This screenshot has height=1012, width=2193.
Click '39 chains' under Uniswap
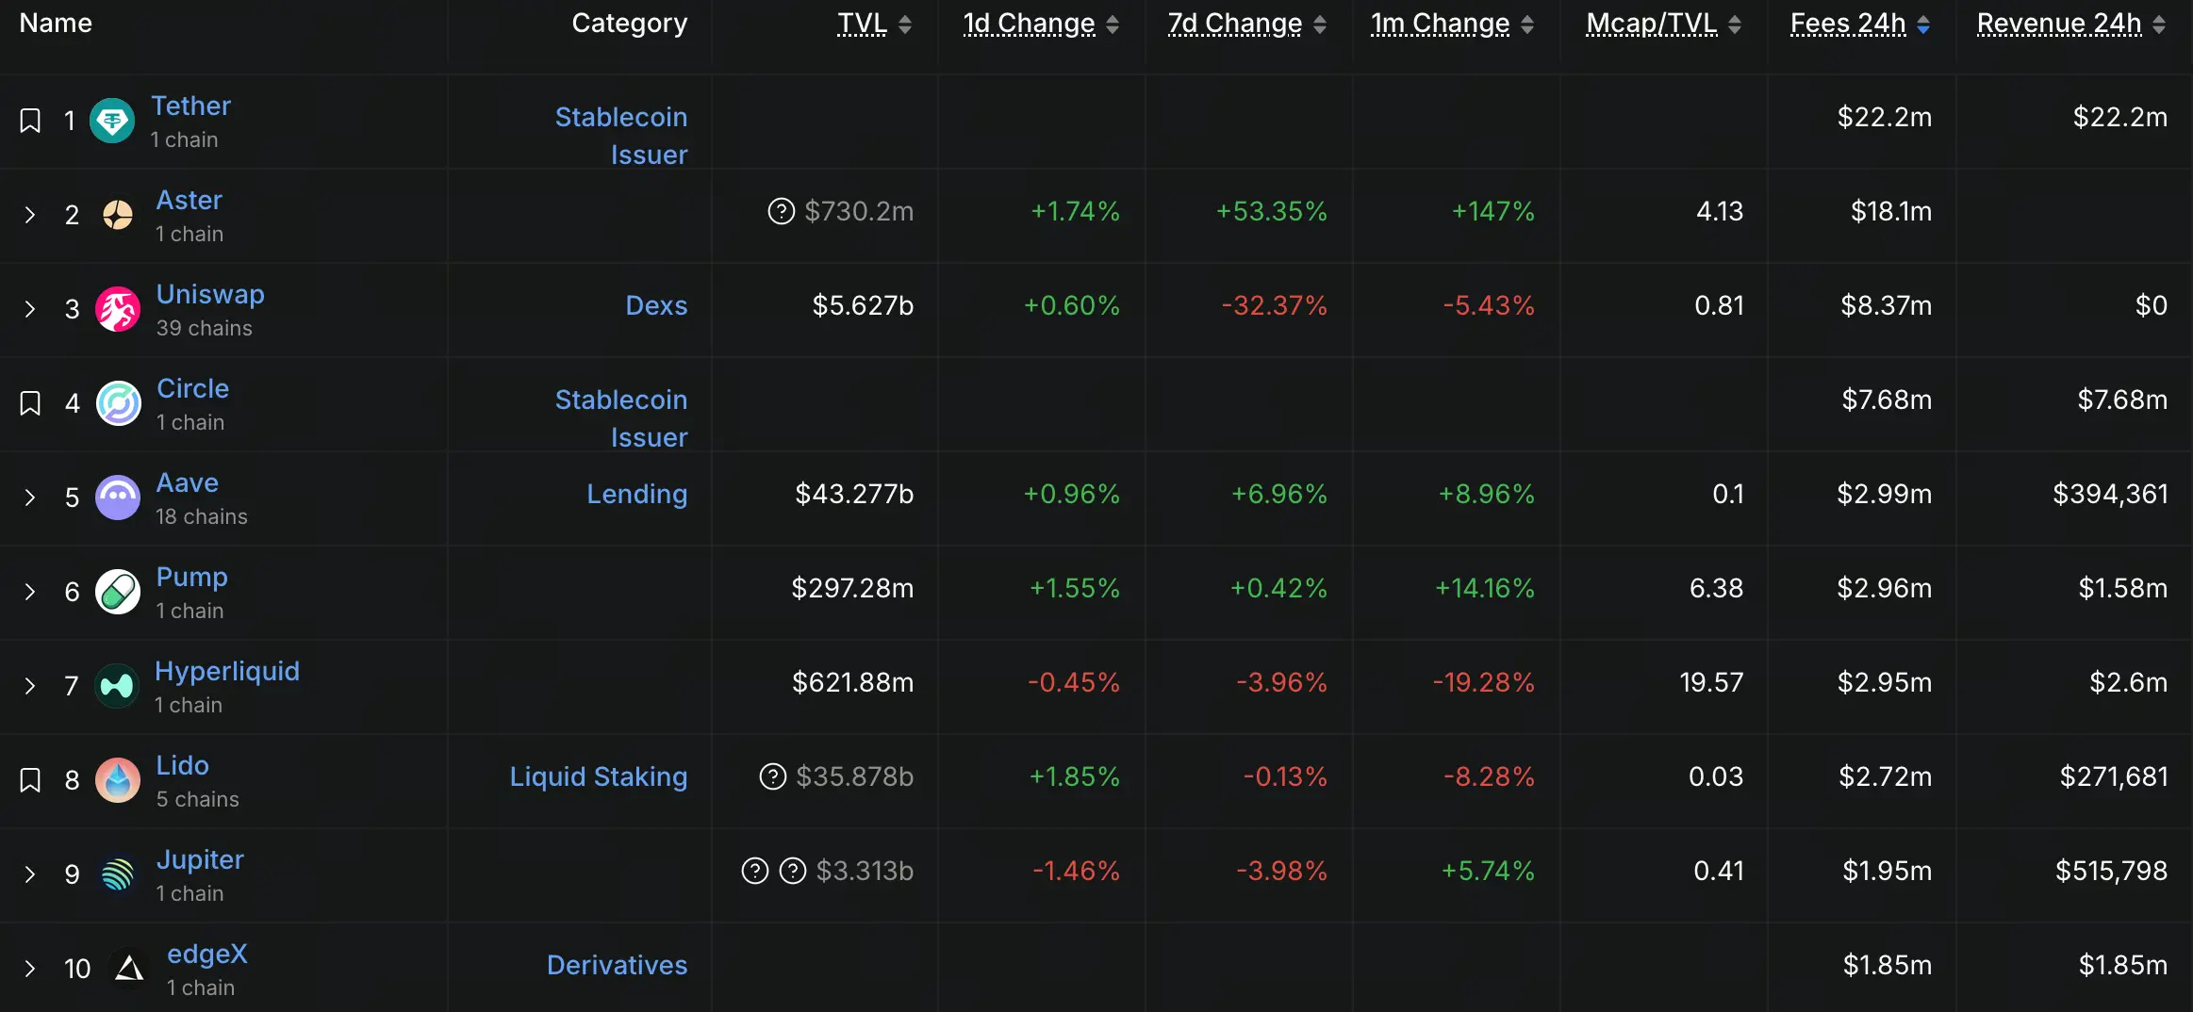204,328
